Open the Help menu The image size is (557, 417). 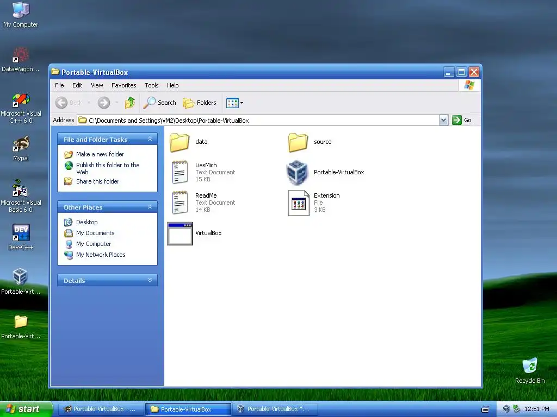pyautogui.click(x=172, y=85)
